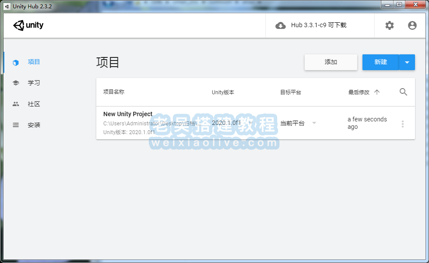Open the three-dot menu for New Unity Project
This screenshot has width=429, height=263.
point(403,124)
